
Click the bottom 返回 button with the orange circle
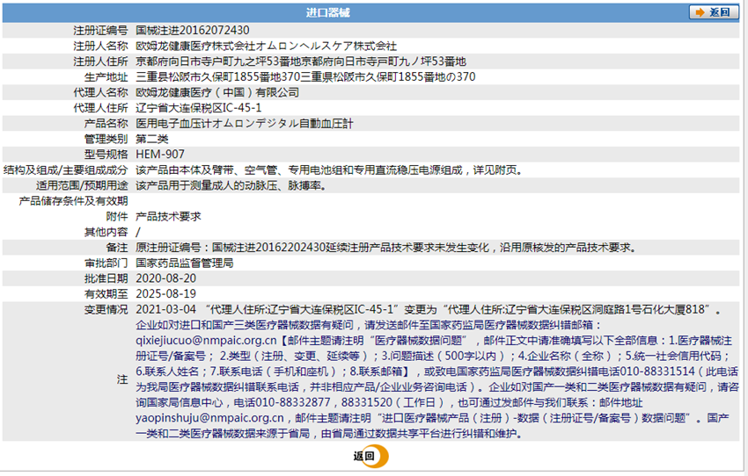click(x=370, y=456)
